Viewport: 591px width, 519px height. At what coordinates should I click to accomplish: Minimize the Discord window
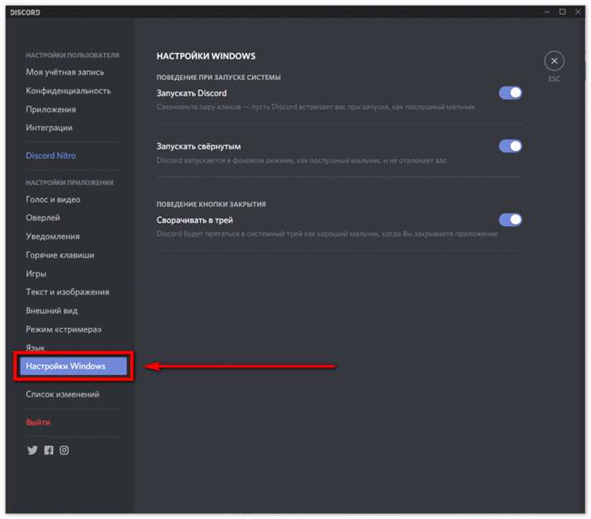547,12
